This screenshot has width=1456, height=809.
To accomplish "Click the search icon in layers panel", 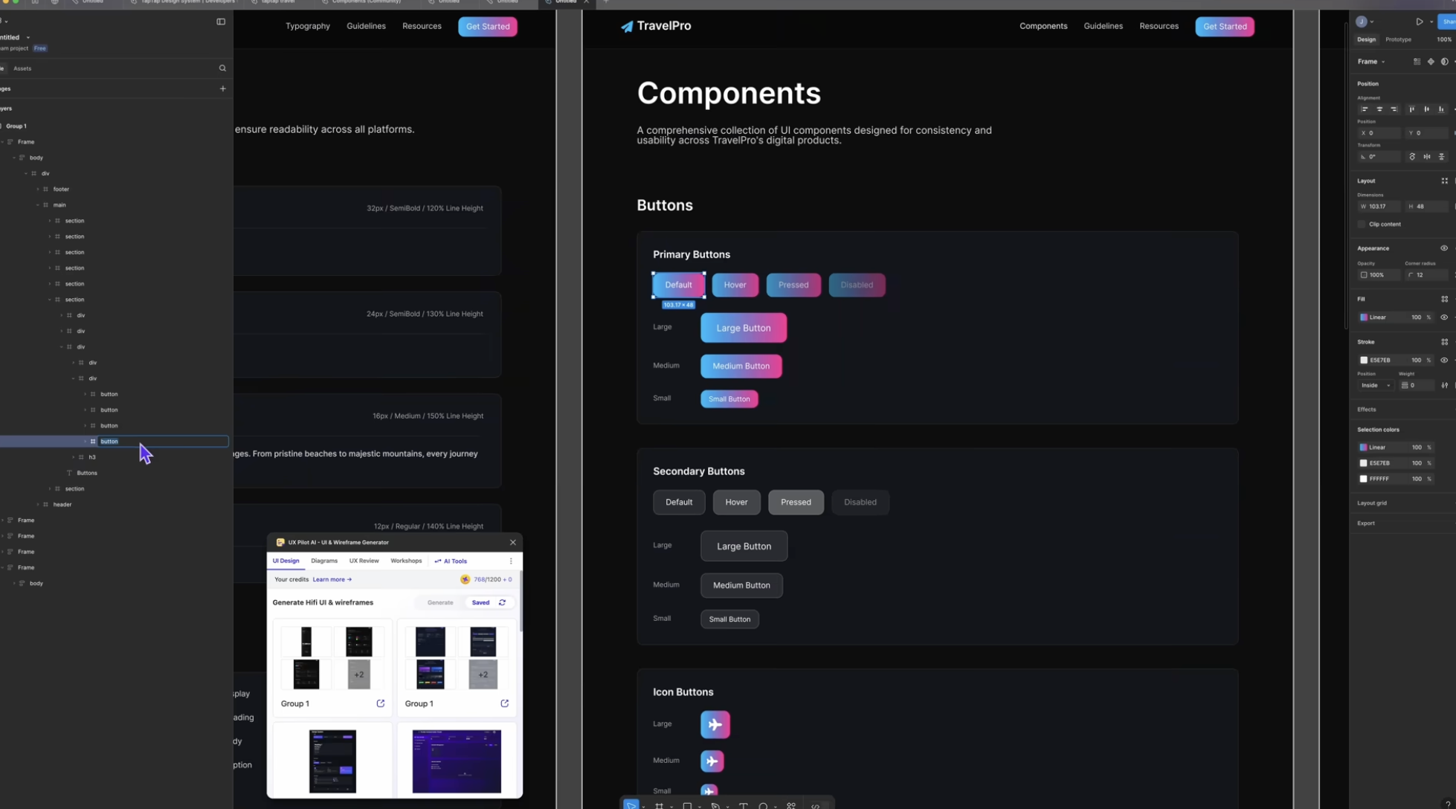I will point(222,68).
